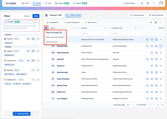
Task: Click the table search/filter icon in toolbar
Action: point(151,22)
